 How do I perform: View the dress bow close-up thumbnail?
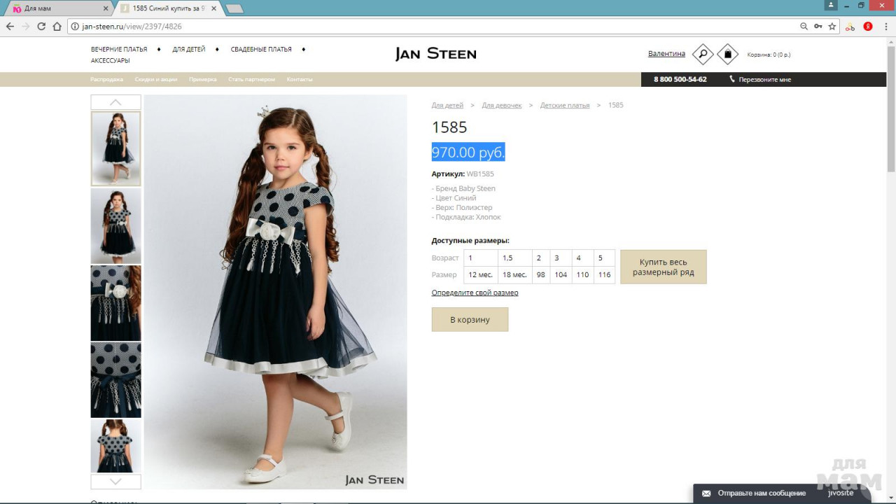pyautogui.click(x=115, y=303)
